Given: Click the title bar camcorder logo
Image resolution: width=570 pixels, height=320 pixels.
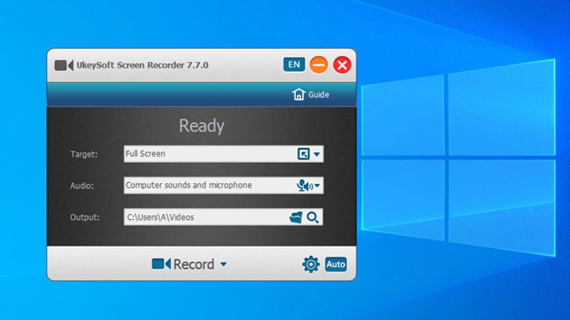Looking at the screenshot, I should click(64, 65).
